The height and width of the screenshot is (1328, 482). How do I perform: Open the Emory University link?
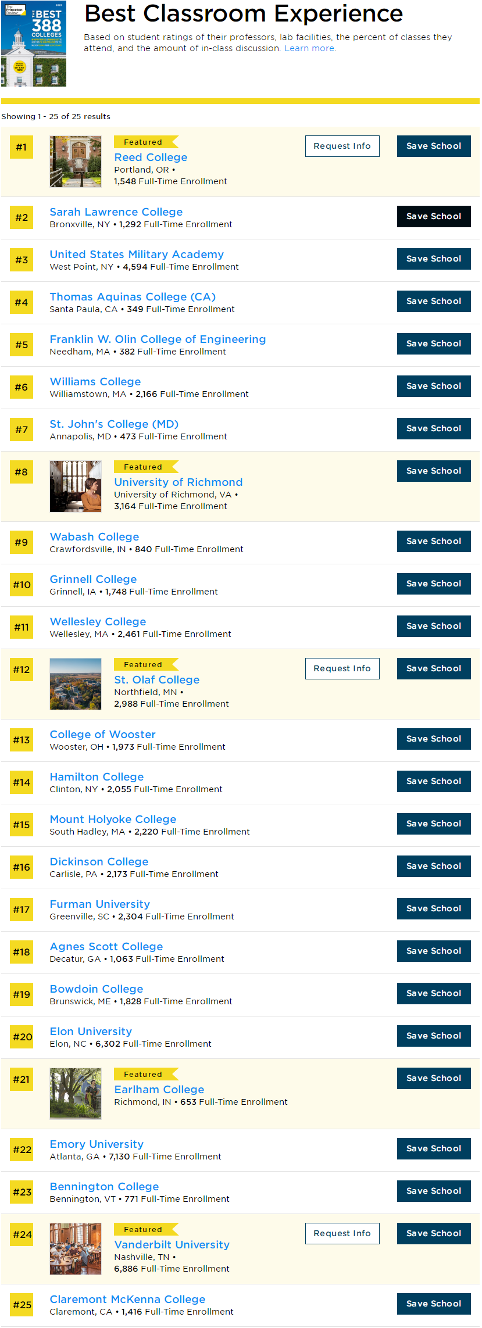click(97, 1144)
